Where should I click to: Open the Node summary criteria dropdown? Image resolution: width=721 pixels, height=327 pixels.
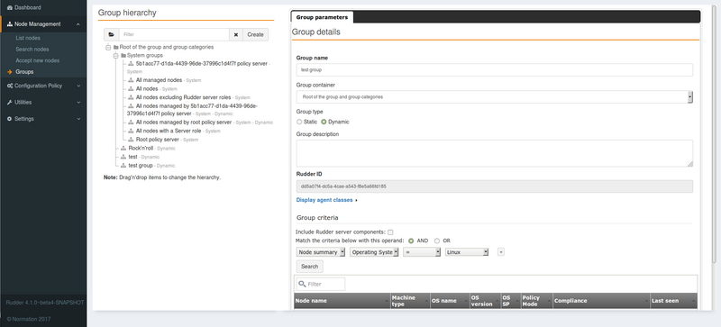click(x=321, y=252)
